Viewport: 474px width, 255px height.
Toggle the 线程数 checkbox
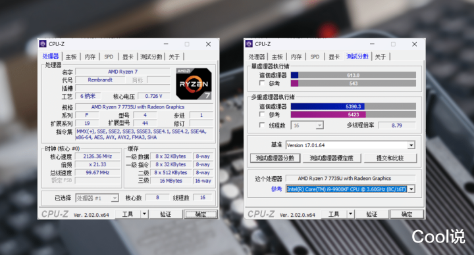tap(262, 125)
